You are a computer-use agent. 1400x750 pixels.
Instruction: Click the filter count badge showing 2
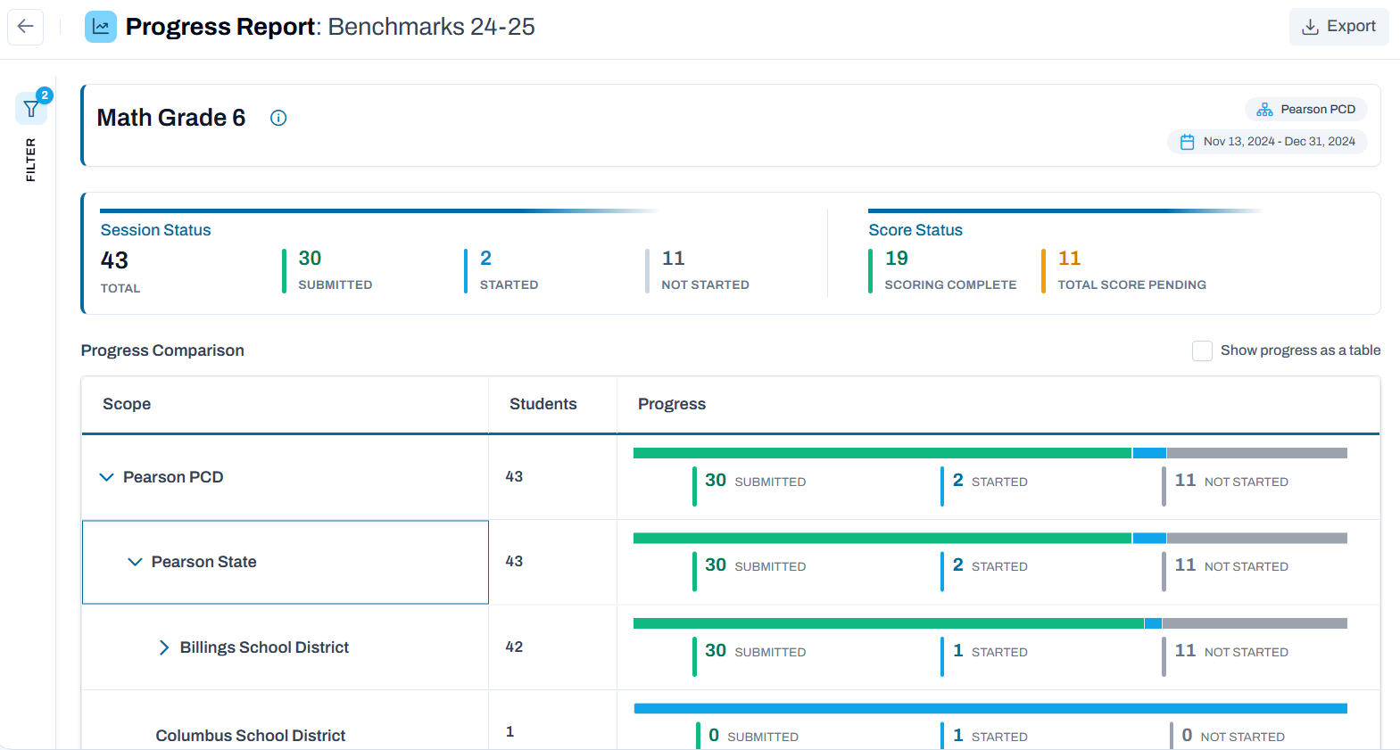pyautogui.click(x=45, y=95)
